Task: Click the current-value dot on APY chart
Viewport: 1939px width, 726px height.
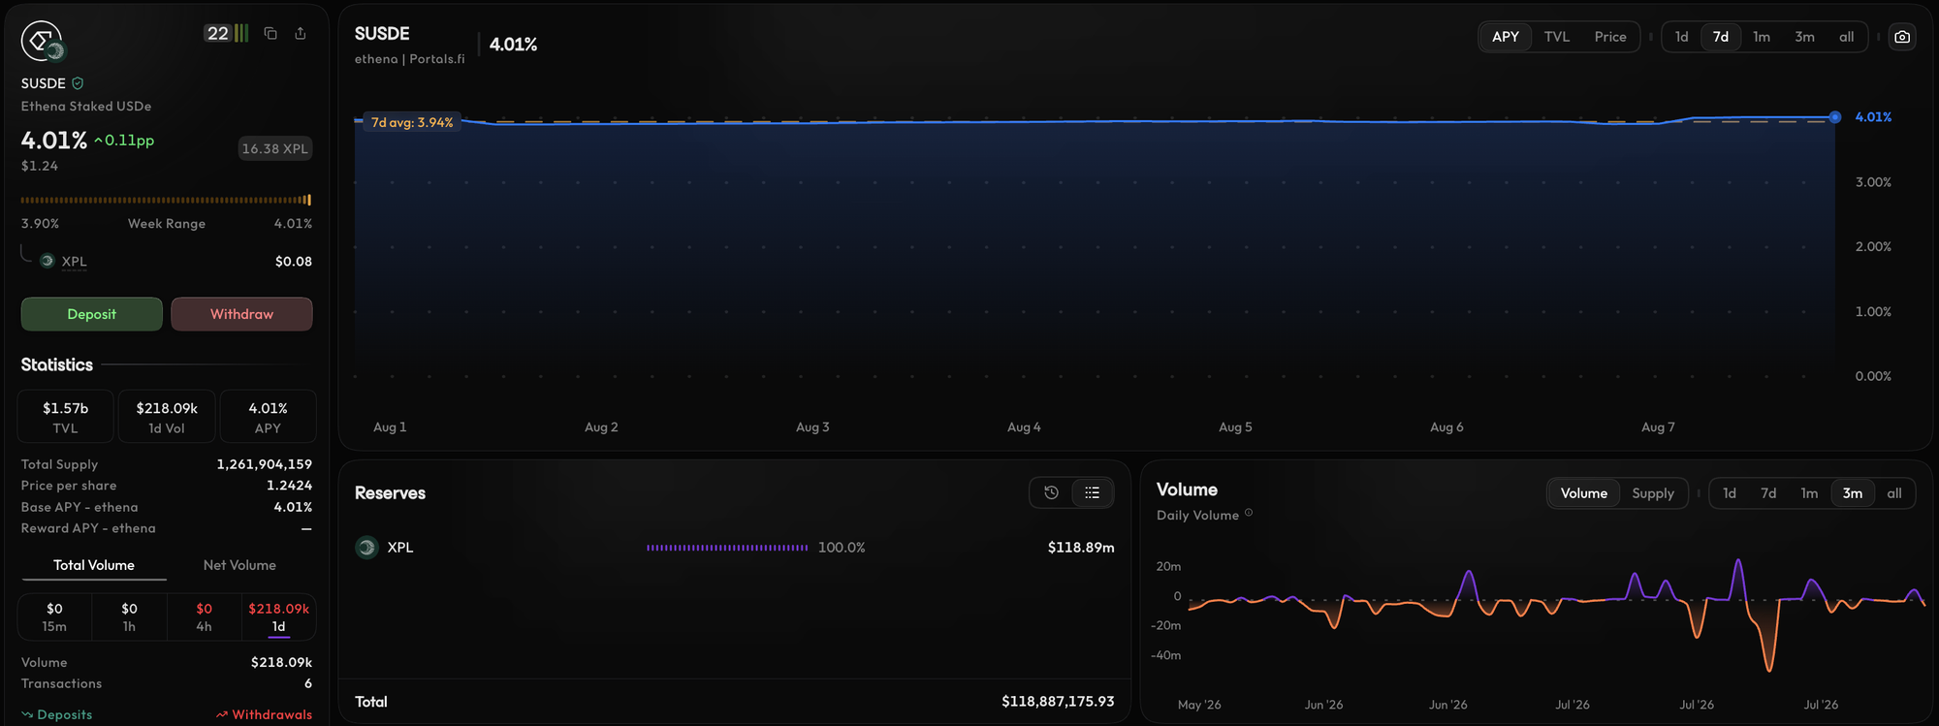Action: tap(1835, 117)
